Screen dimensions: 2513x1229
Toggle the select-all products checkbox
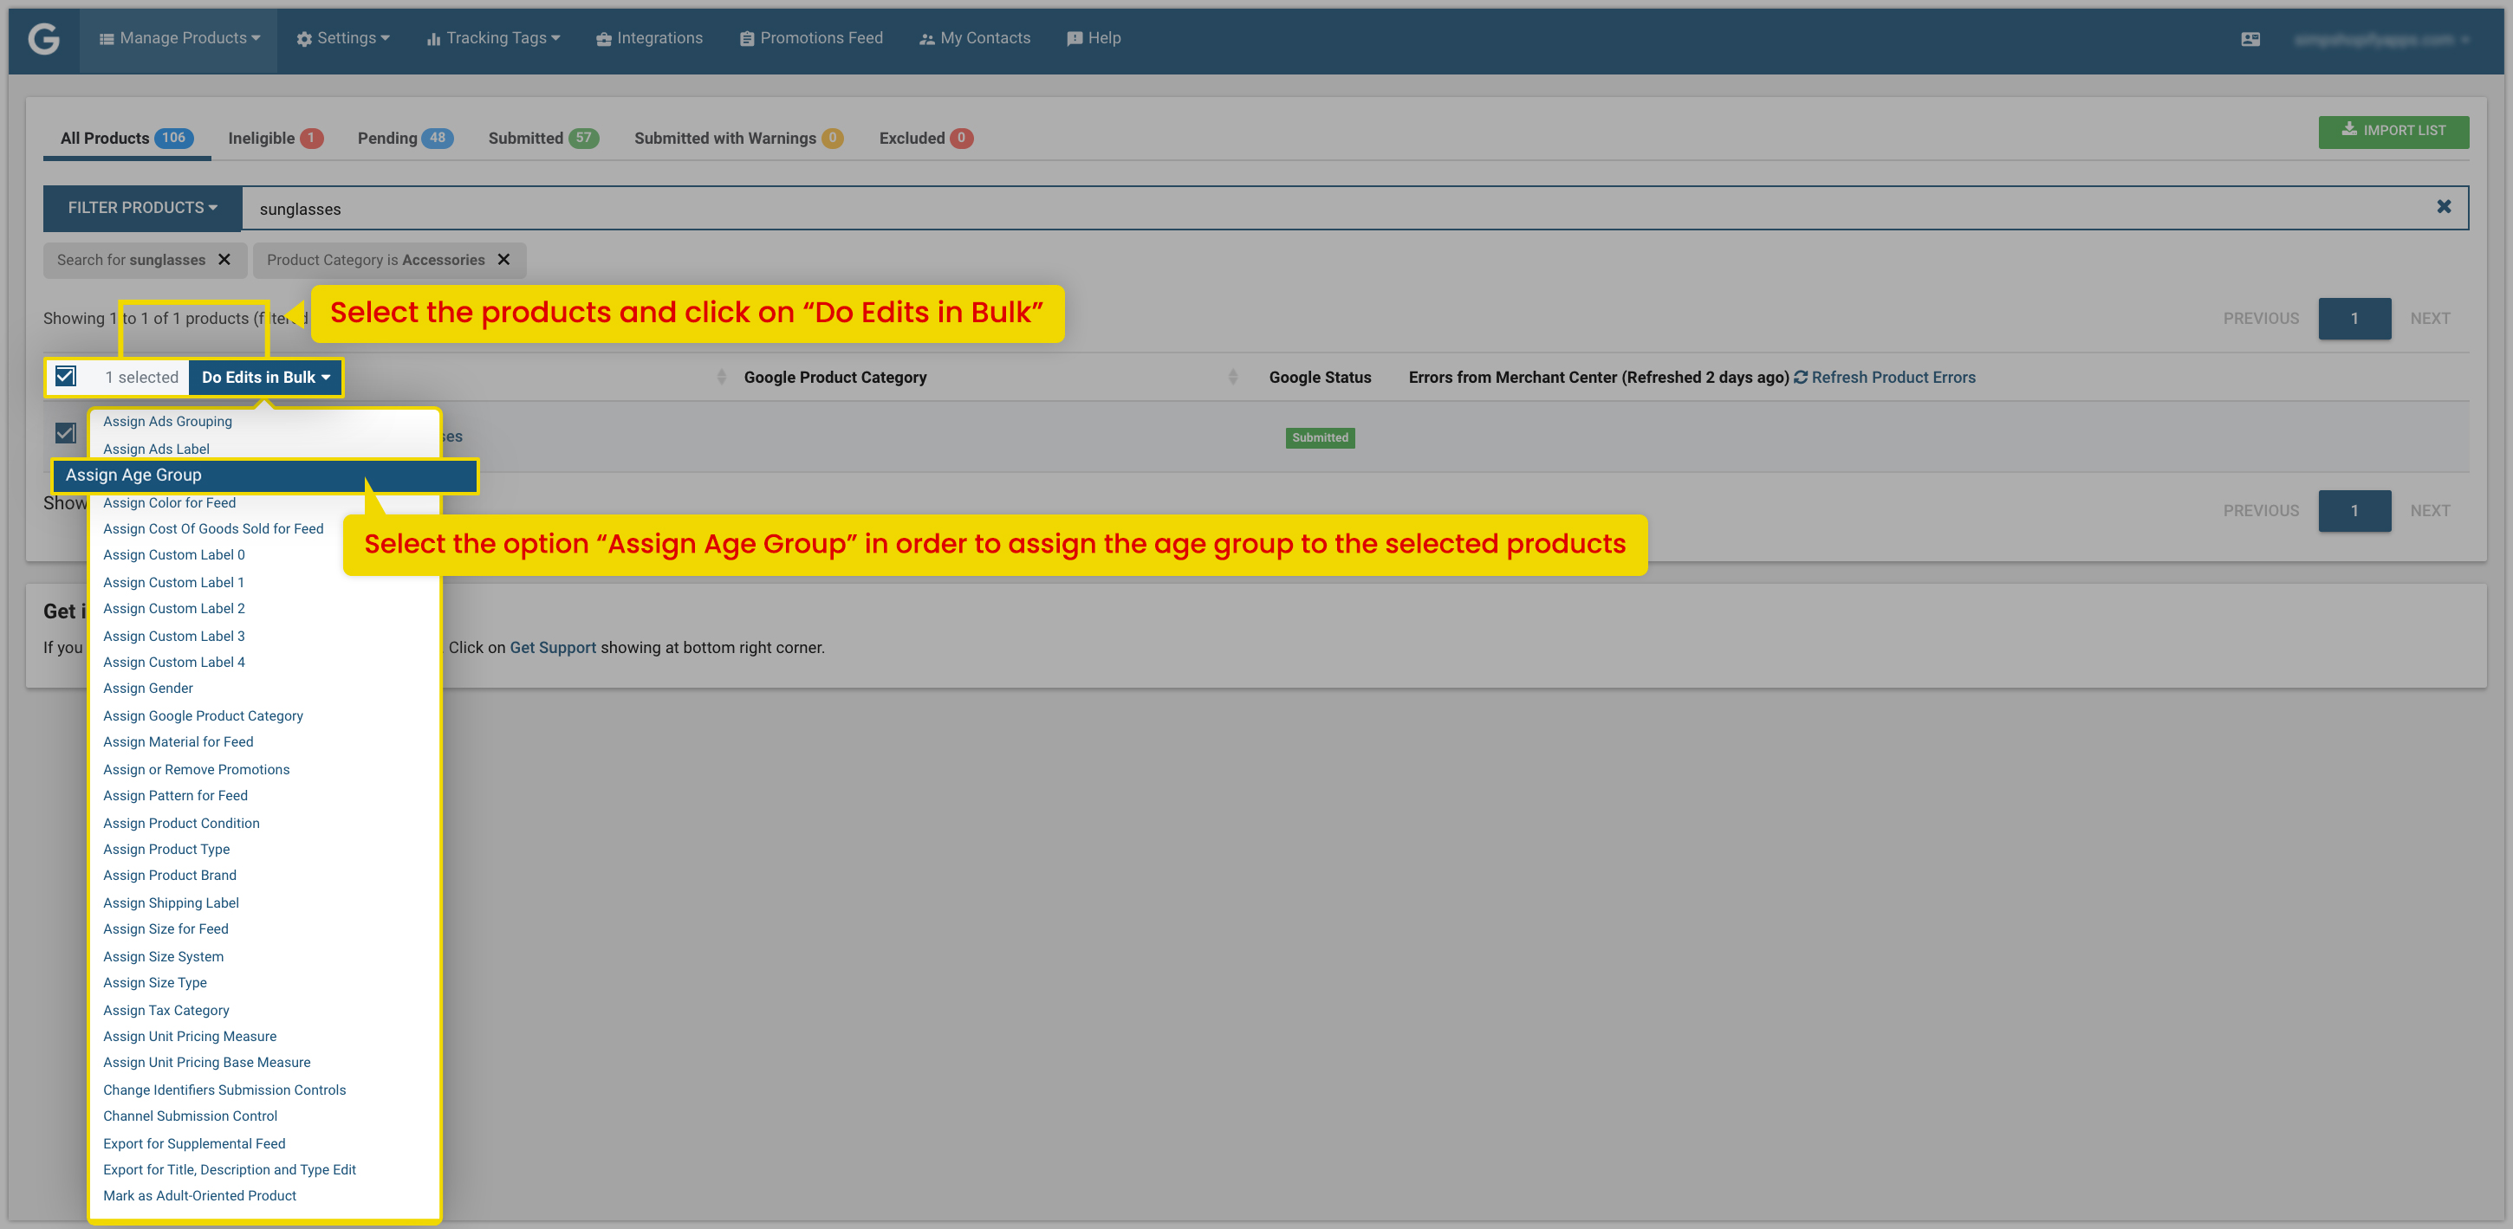tap(65, 377)
